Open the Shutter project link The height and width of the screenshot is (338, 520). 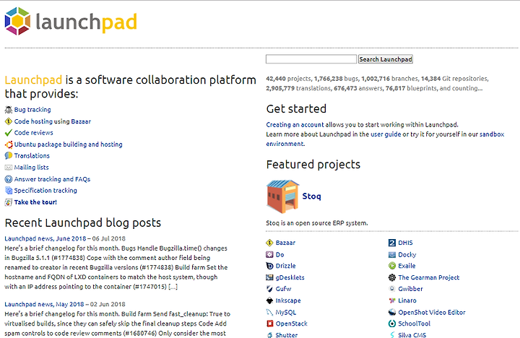point(287,335)
